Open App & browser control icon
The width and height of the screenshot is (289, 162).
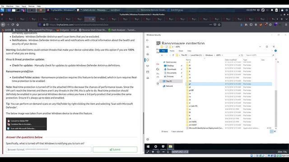point(148,72)
